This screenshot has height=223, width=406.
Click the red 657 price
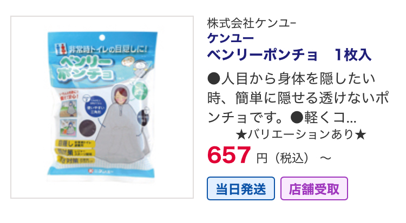click(229, 155)
